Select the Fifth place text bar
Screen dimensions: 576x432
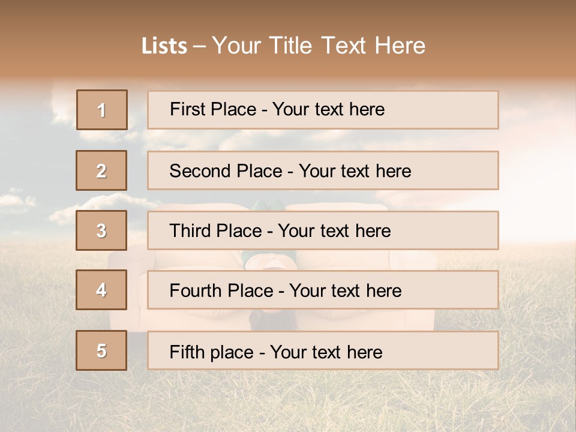click(323, 350)
